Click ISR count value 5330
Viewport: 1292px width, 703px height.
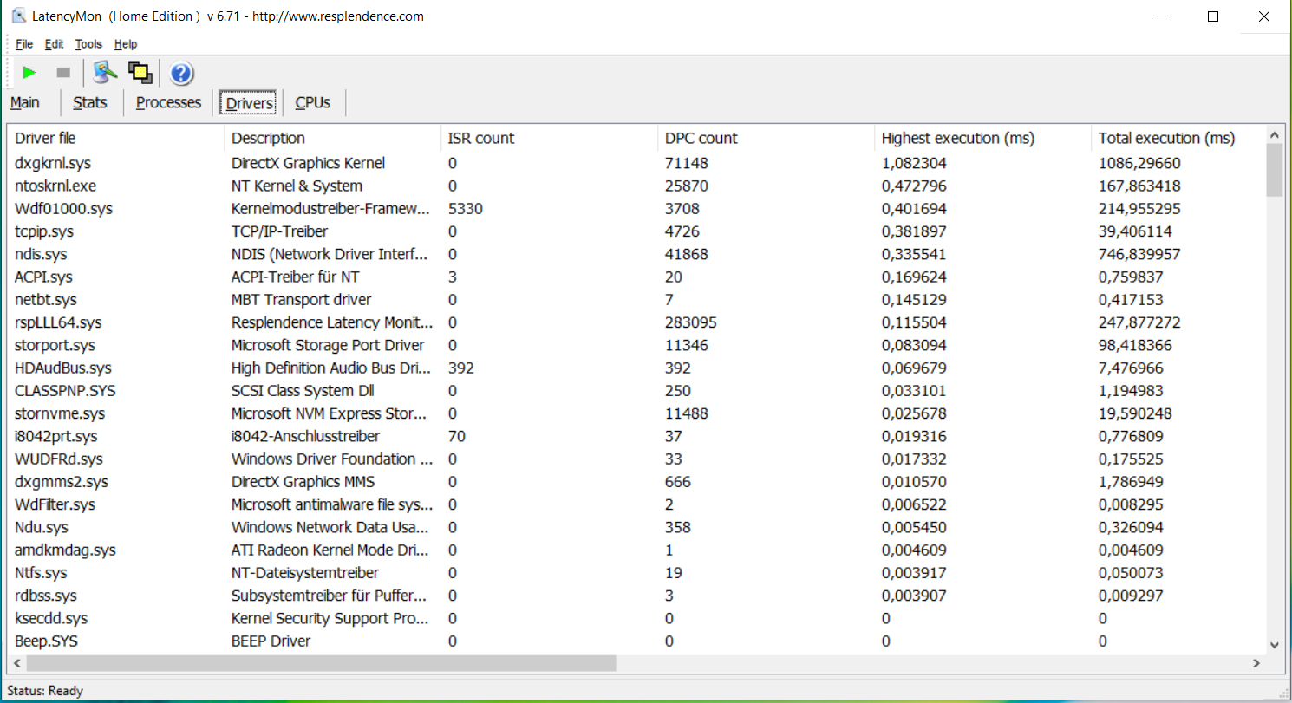pyautogui.click(x=466, y=209)
